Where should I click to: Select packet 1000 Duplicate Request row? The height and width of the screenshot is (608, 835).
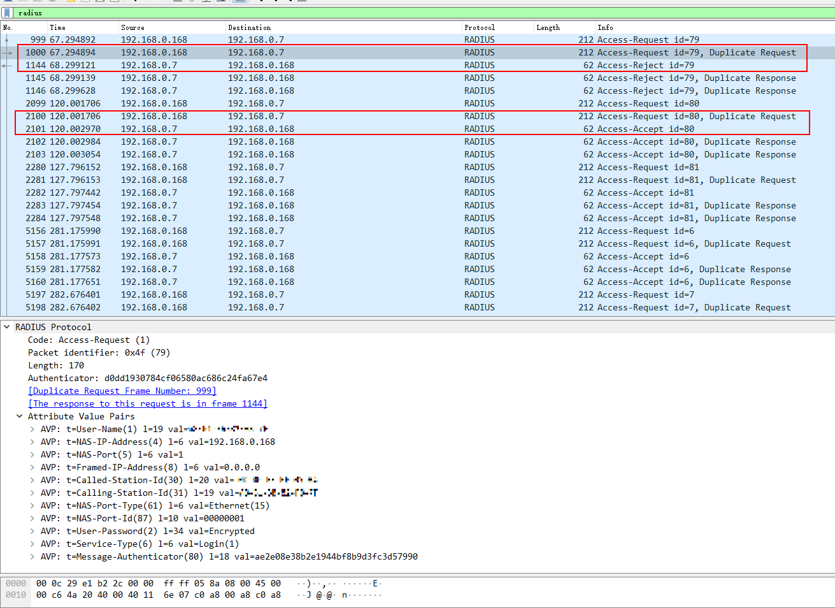point(417,52)
